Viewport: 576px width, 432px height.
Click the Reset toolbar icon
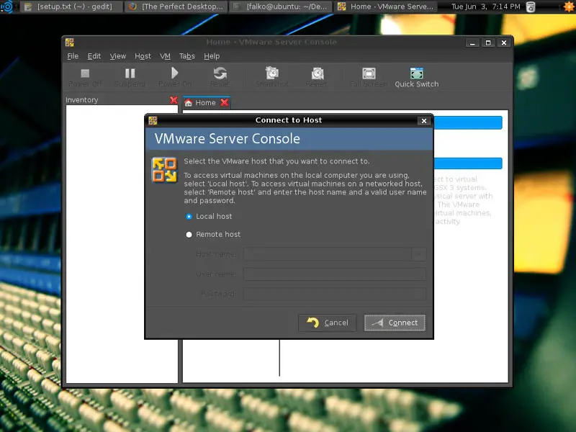click(220, 73)
